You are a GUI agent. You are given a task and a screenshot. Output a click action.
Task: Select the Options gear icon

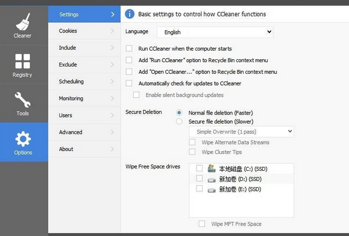tap(23, 139)
